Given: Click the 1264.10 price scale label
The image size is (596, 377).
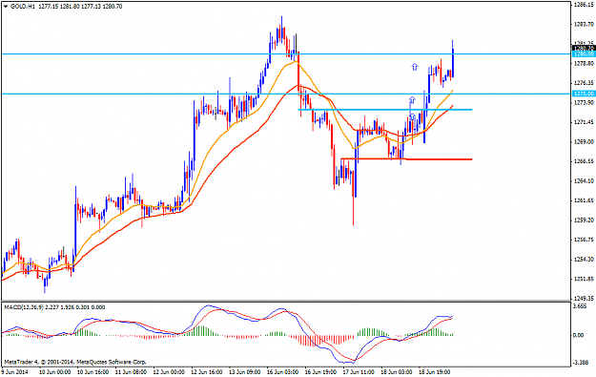Looking at the screenshot, I should (x=584, y=181).
